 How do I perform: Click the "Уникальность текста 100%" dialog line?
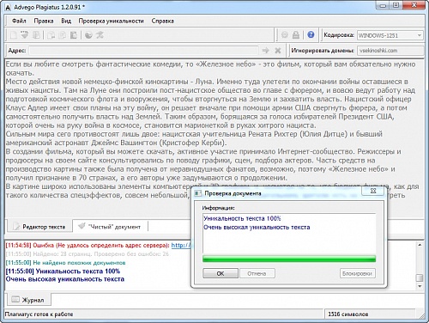(x=242, y=218)
